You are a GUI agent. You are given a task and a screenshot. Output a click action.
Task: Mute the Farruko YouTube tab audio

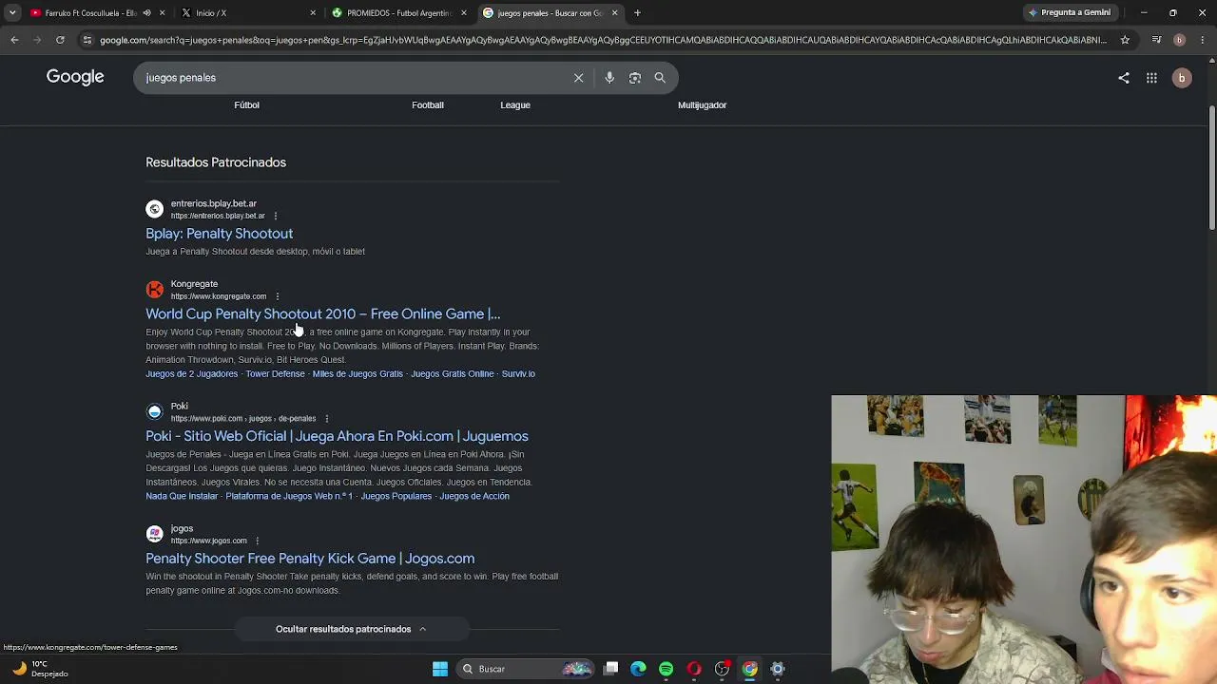tap(146, 13)
